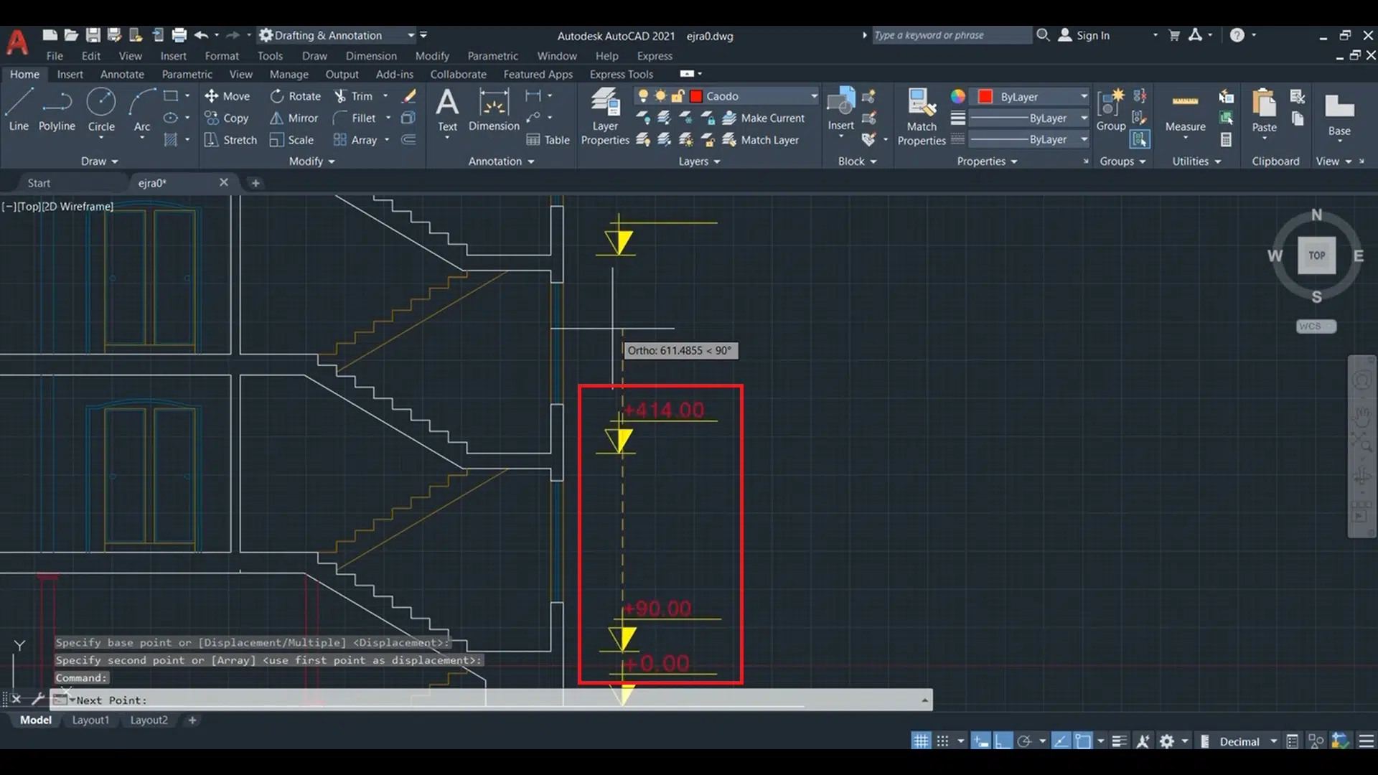The width and height of the screenshot is (1378, 775).
Task: Expand the Decimal units dropdown
Action: (x=1274, y=741)
